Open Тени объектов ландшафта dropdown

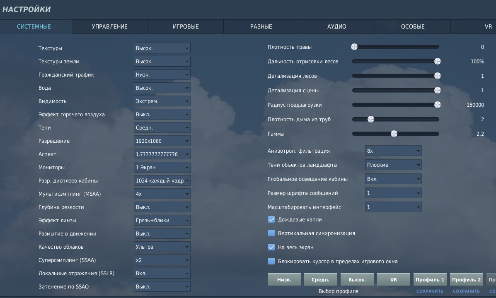[393, 165]
